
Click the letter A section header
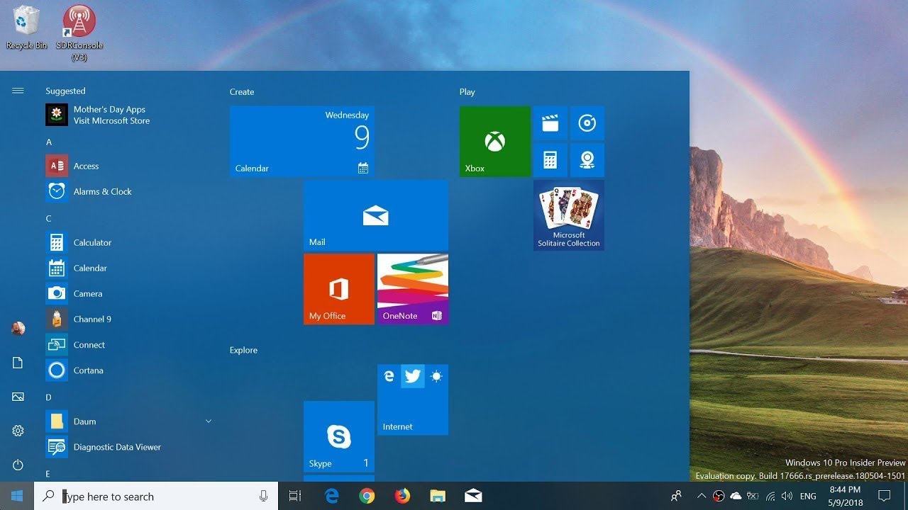click(x=49, y=142)
